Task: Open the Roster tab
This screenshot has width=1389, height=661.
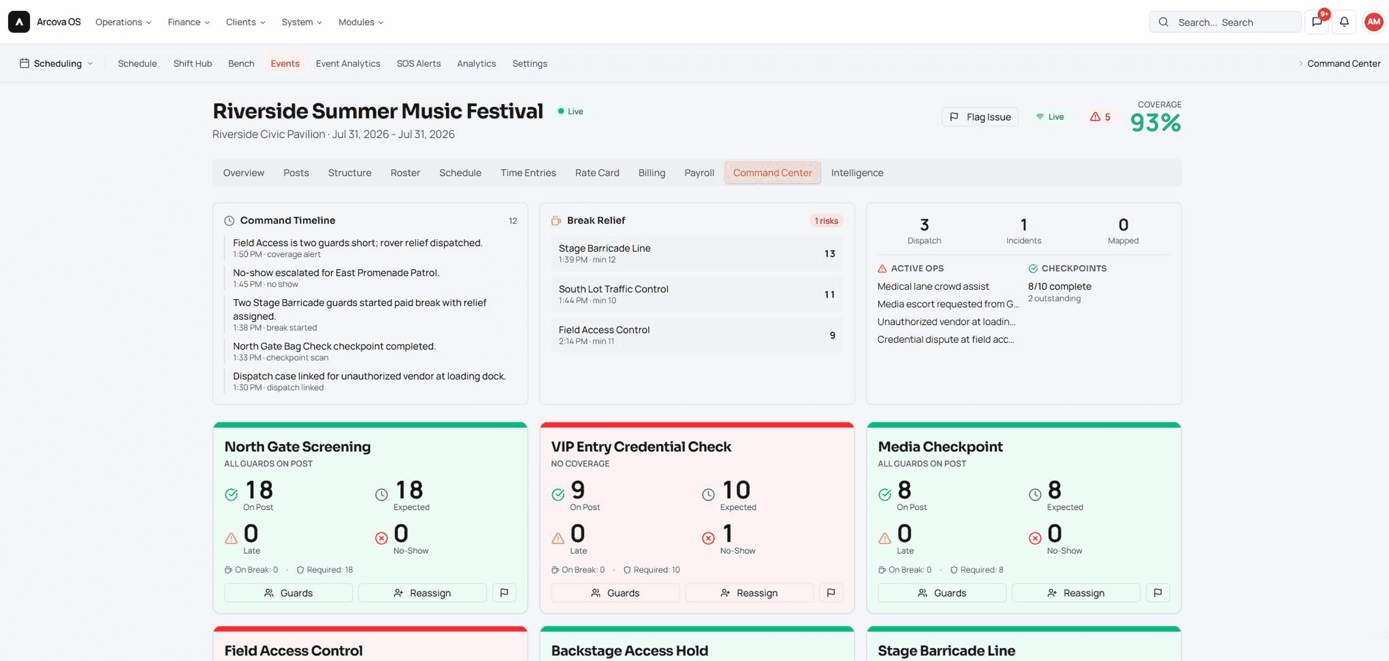Action: [x=405, y=172]
